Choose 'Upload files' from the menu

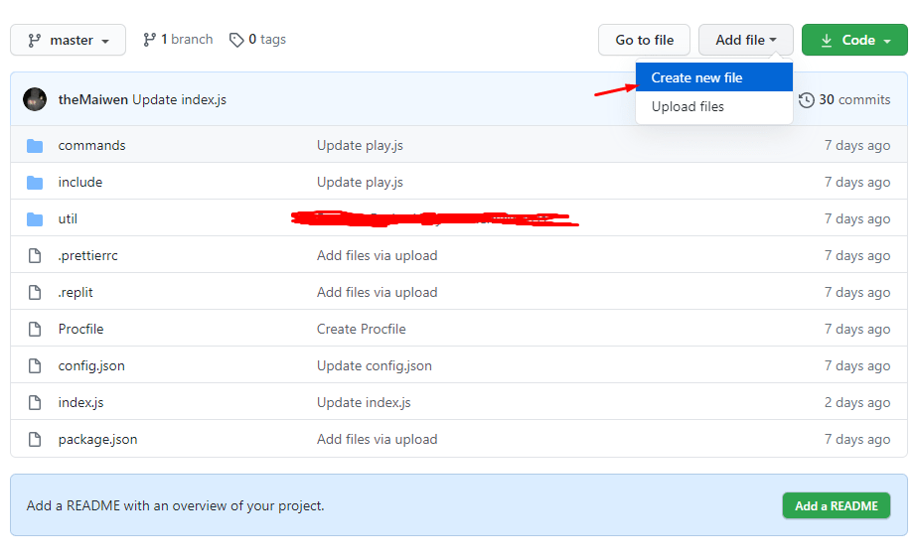[x=714, y=106]
